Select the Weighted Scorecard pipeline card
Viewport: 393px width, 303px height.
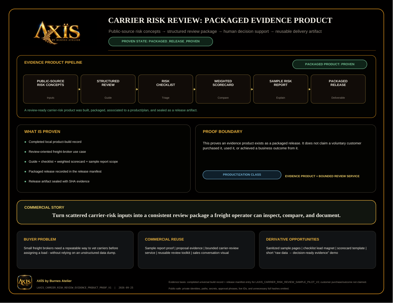(223, 89)
